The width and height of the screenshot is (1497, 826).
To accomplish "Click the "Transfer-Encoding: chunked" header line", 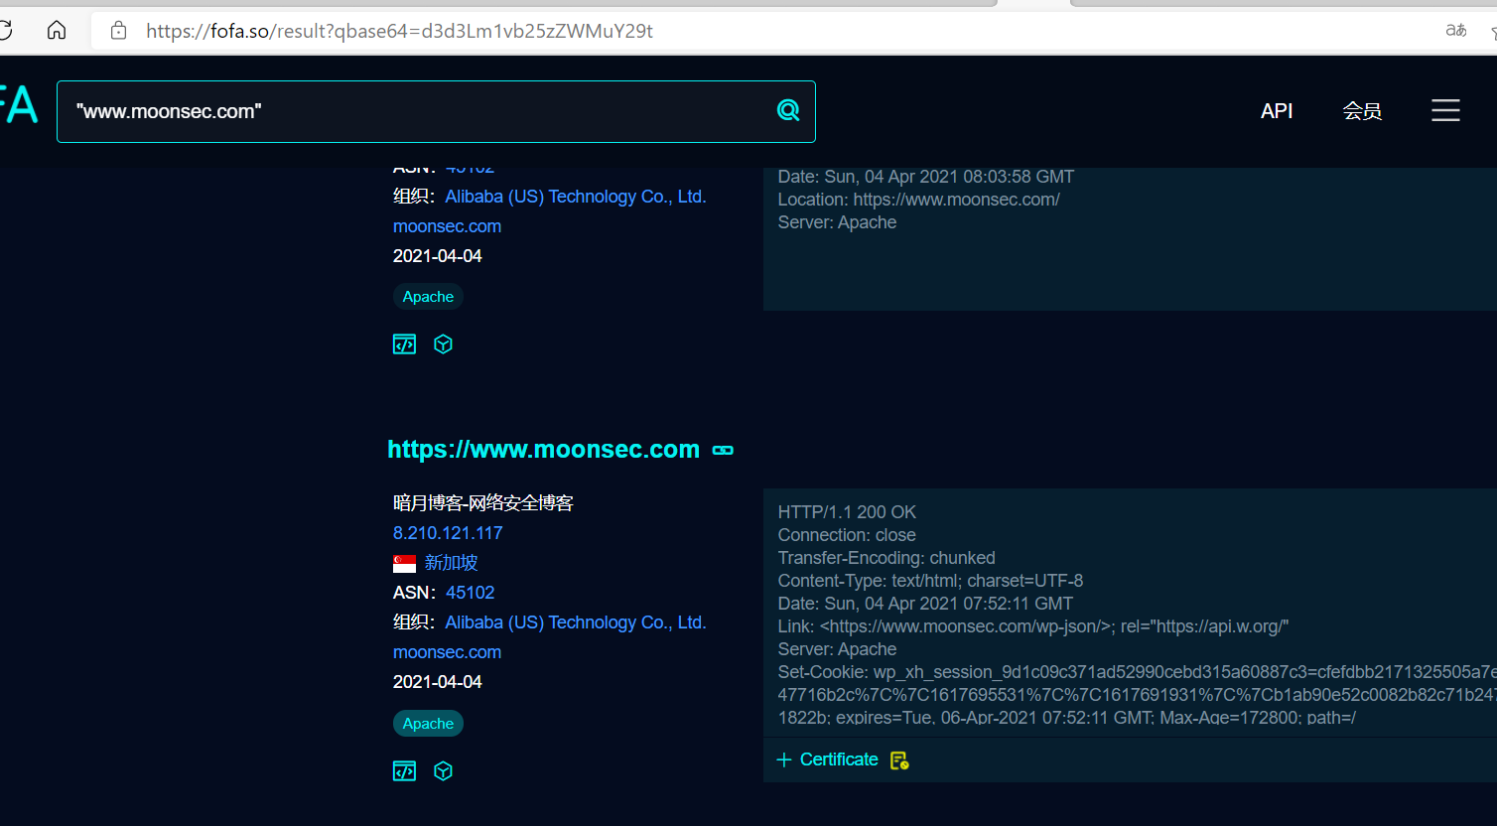I will click(x=886, y=558).
